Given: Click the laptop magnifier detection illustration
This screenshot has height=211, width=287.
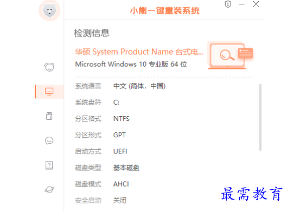Looking at the screenshot, I should [231, 55].
